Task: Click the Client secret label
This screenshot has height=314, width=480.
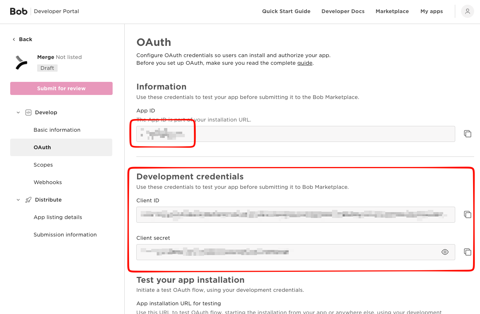Action: 153,238
